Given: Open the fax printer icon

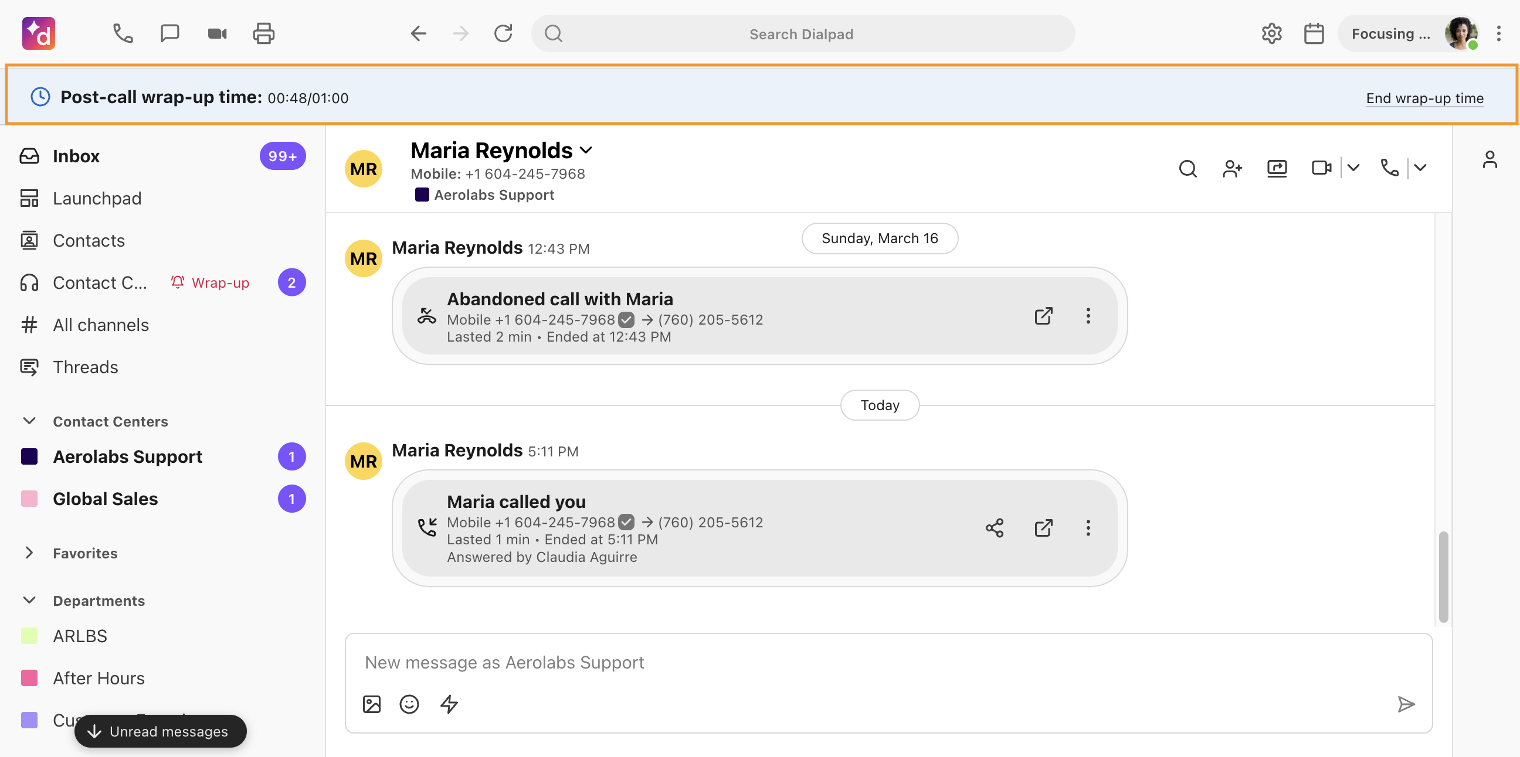Looking at the screenshot, I should pyautogui.click(x=264, y=33).
